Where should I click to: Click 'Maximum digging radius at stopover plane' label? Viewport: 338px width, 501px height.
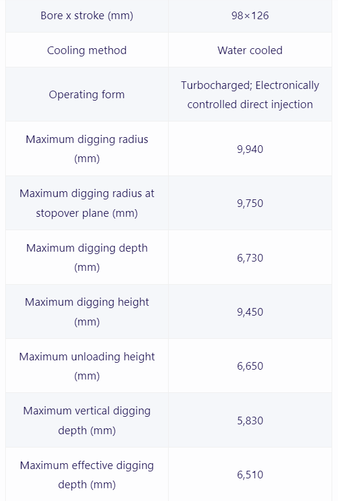(87, 203)
